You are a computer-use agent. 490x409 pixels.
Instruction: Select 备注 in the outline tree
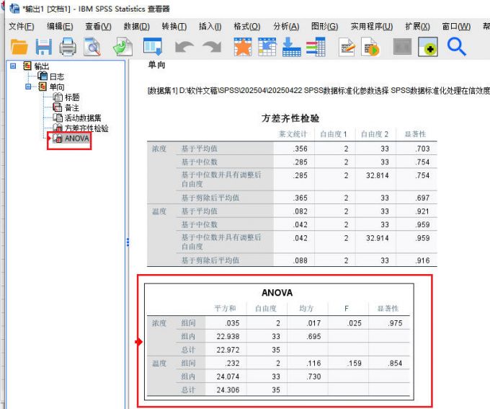(x=72, y=107)
